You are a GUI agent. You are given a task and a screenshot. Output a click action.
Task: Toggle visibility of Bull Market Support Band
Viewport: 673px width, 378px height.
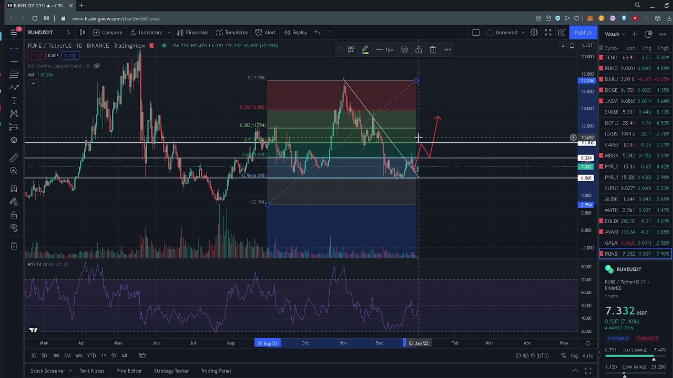97,66
